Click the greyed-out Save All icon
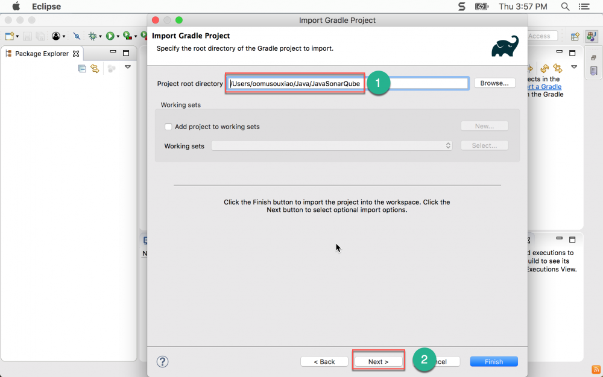Viewport: 603px width, 377px height. coord(40,36)
